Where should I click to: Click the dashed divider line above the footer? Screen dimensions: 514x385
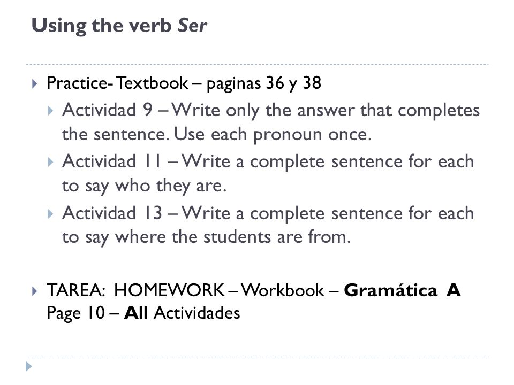point(257,357)
